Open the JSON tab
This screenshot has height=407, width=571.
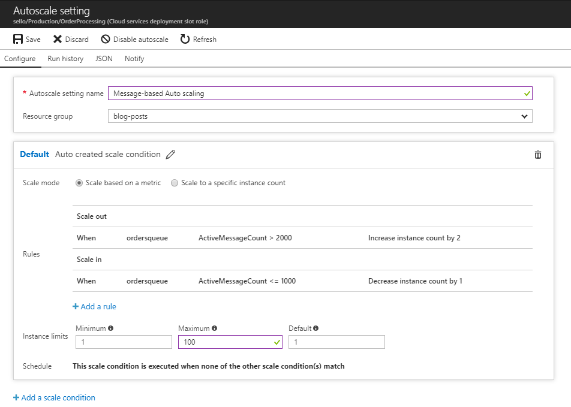[x=104, y=59]
